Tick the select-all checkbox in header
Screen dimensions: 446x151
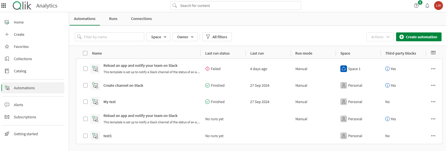(85, 53)
